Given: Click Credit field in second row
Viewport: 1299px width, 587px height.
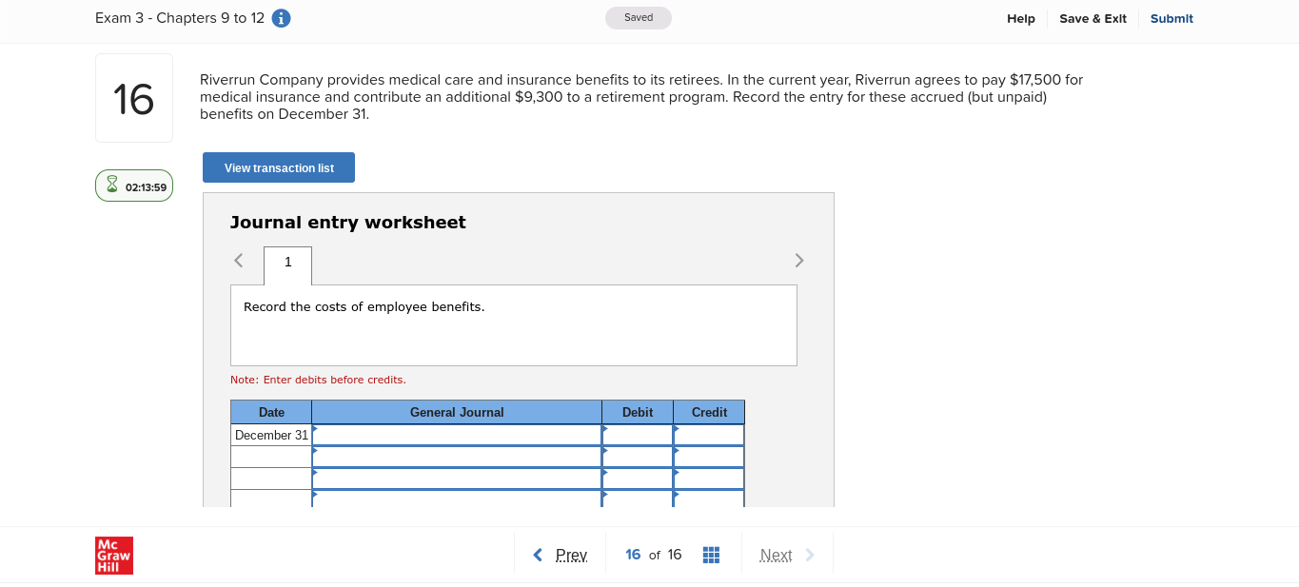Looking at the screenshot, I should coord(709,457).
